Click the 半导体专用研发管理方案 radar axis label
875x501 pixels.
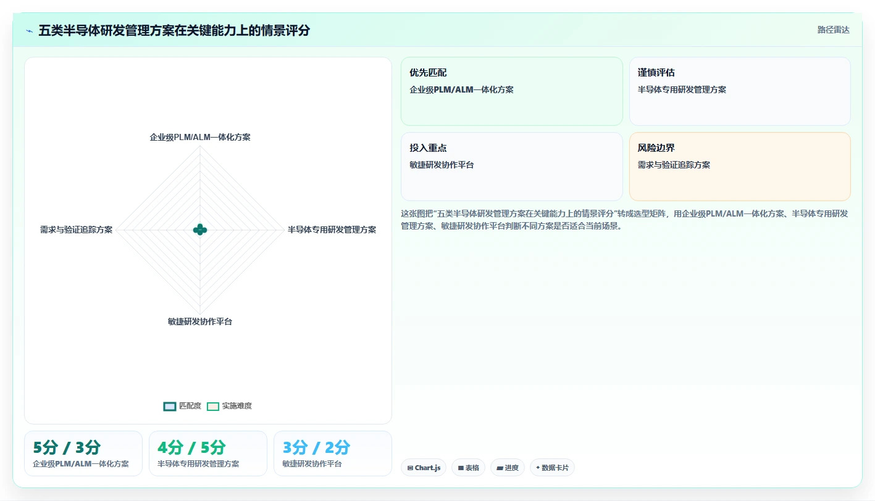pyautogui.click(x=332, y=230)
